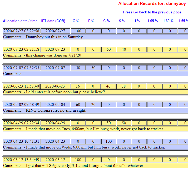
Task: Click the 'F %' column header
Action: (91, 21)
